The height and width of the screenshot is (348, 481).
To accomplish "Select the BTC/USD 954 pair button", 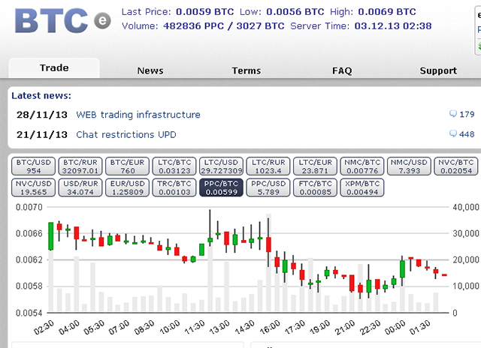I will pyautogui.click(x=33, y=166).
